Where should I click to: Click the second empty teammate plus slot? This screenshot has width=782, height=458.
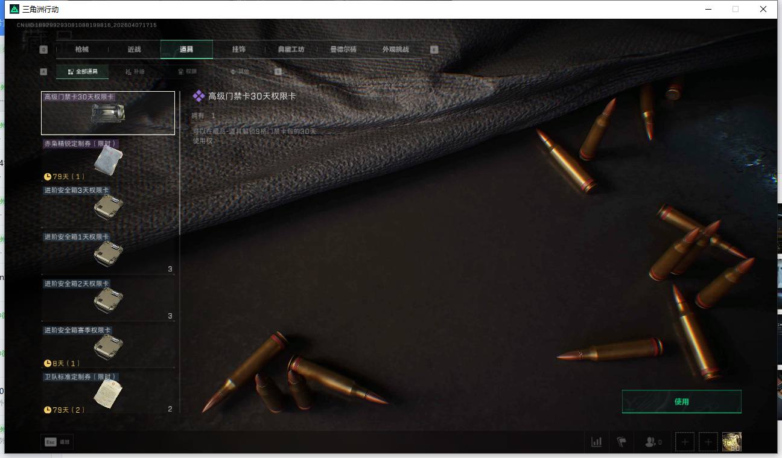708,442
